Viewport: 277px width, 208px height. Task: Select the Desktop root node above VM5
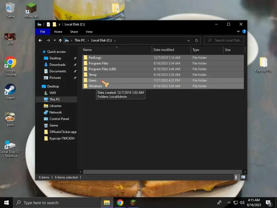[51, 86]
